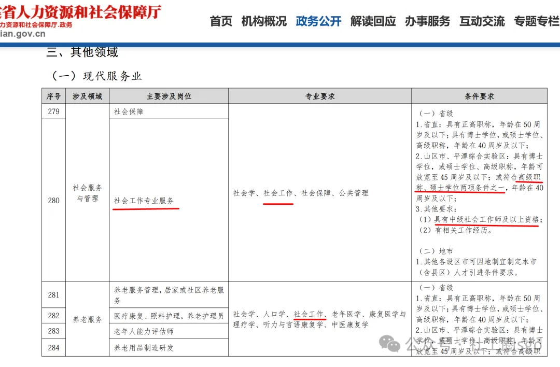Click the 涉及领域 column header
Image resolution: width=560 pixels, height=367 pixels.
pyautogui.click(x=88, y=96)
